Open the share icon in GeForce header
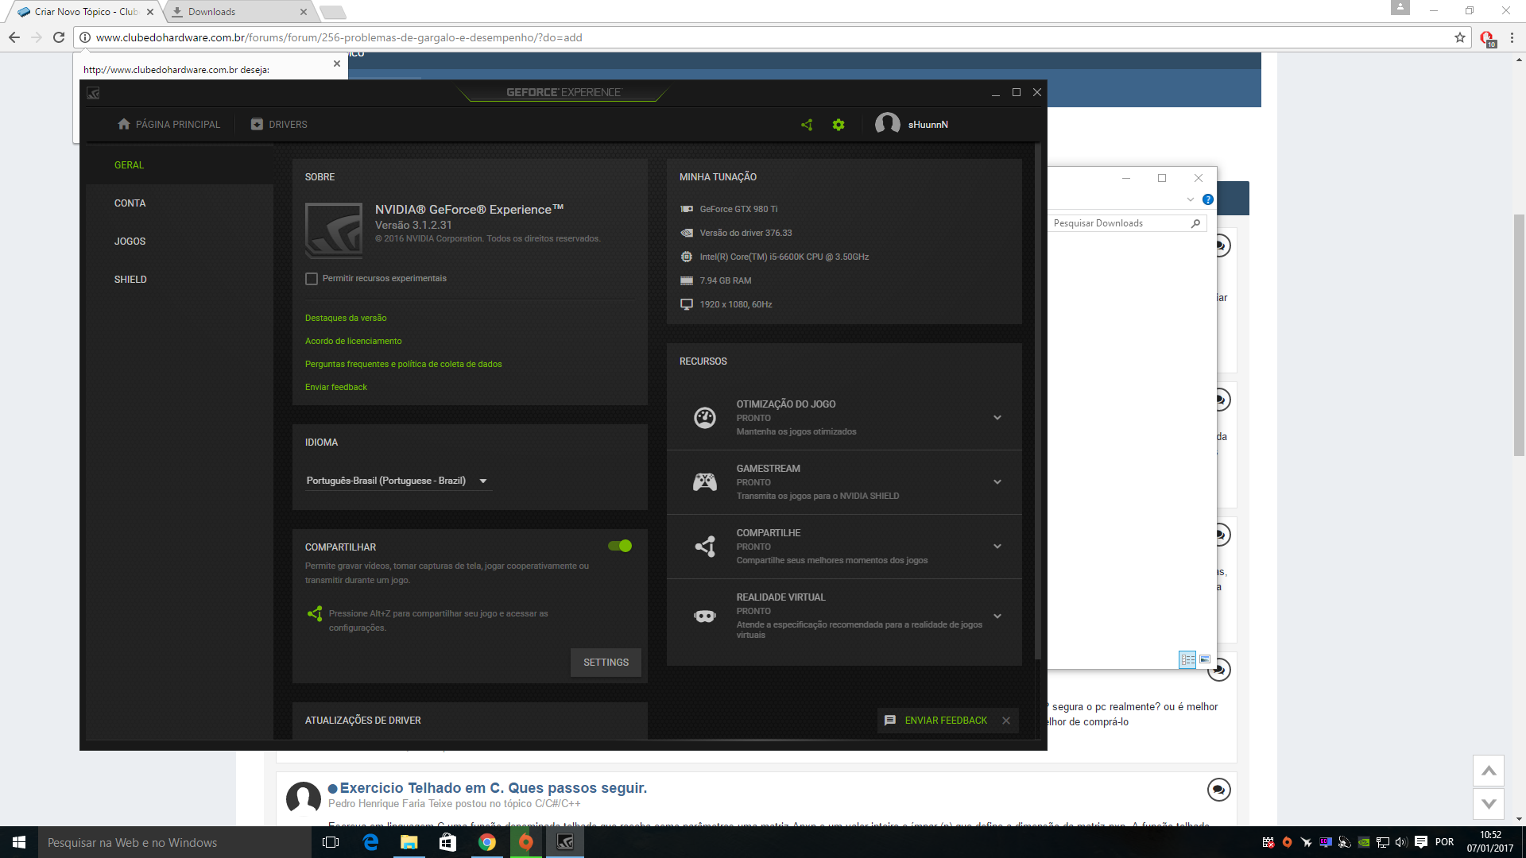 coord(807,125)
